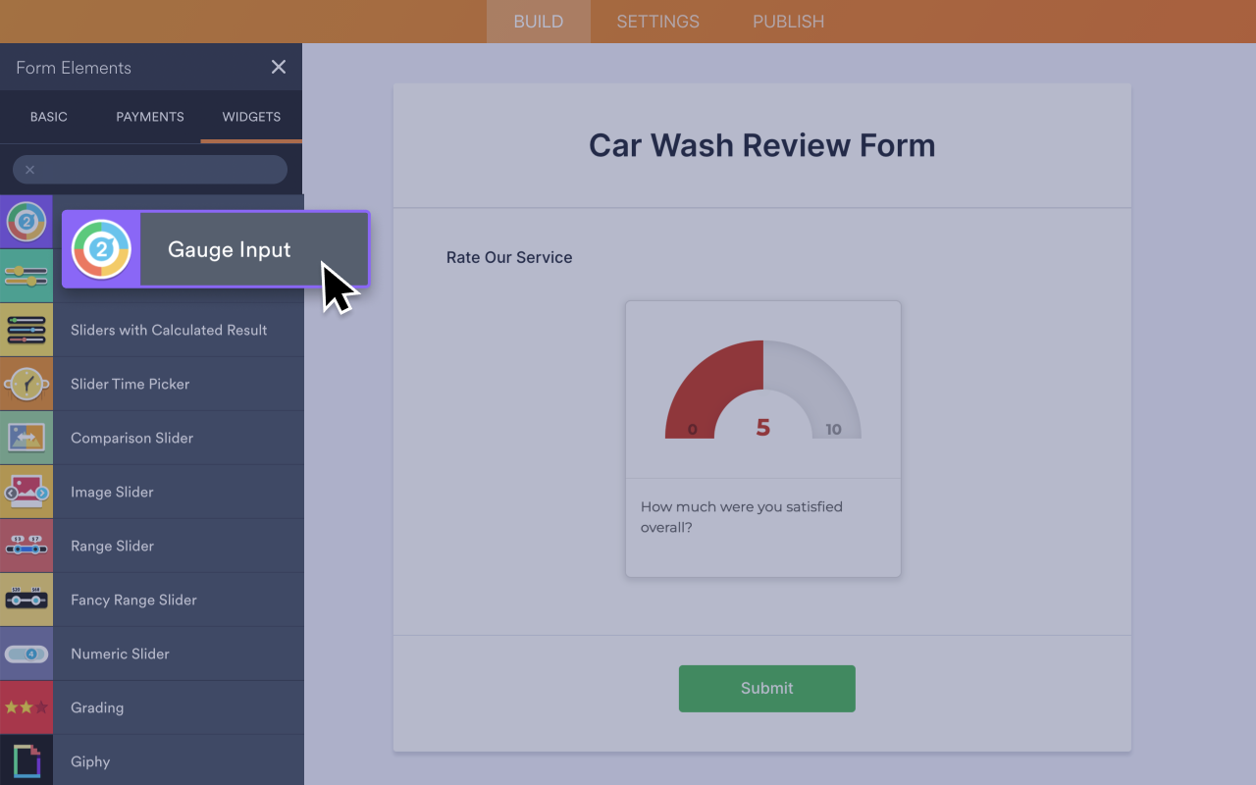Switch to the BASIC elements tab

click(48, 117)
